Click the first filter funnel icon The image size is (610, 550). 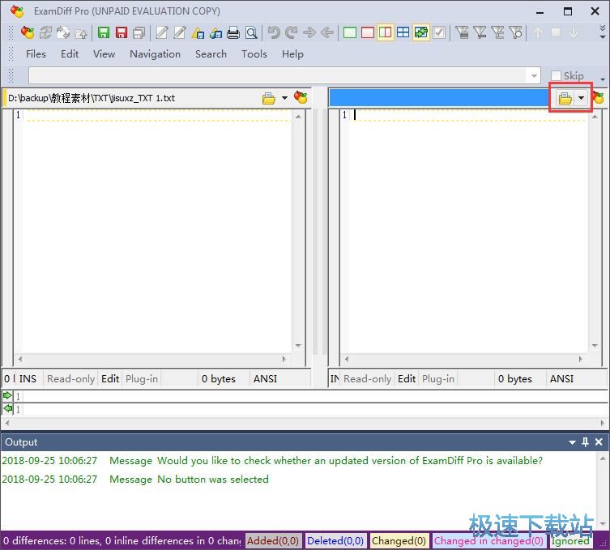point(463,32)
